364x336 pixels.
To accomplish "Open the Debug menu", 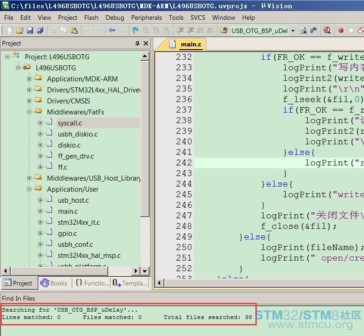I will tap(115, 17).
